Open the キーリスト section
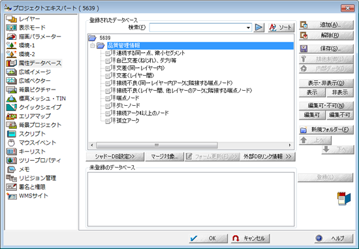The height and width of the screenshot is (249, 359). point(26,152)
